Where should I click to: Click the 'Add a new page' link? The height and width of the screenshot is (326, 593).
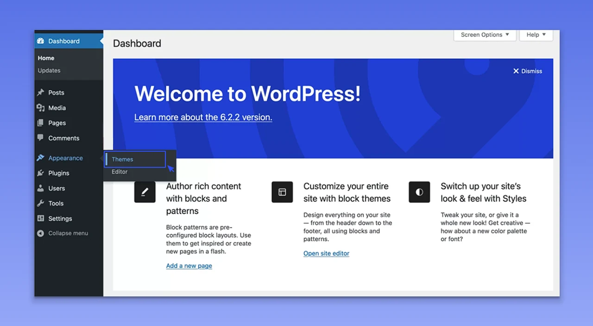[x=189, y=266]
